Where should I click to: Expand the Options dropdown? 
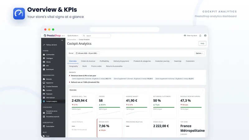click(x=199, y=53)
